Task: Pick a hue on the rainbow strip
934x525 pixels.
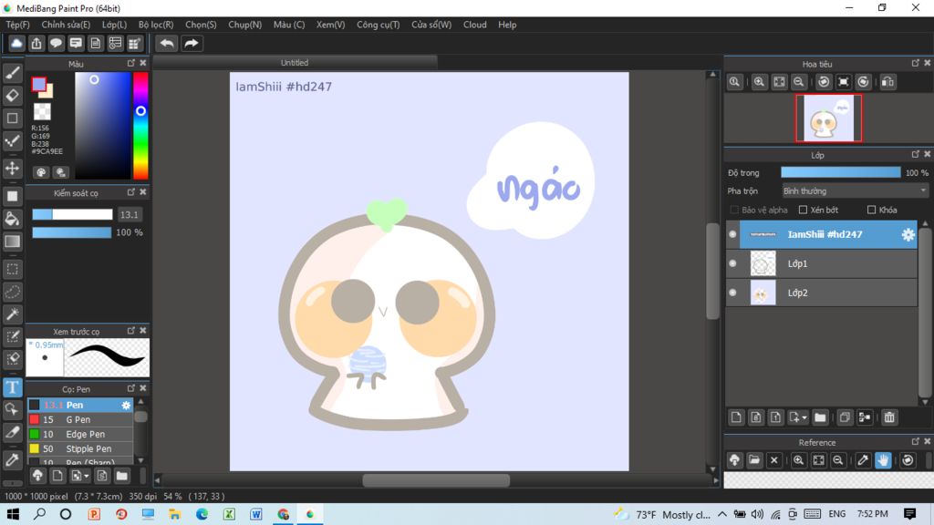Action: click(140, 126)
